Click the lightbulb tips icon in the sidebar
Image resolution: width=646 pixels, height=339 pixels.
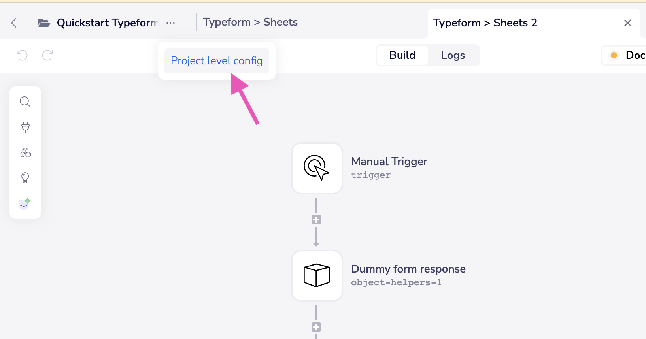click(25, 177)
